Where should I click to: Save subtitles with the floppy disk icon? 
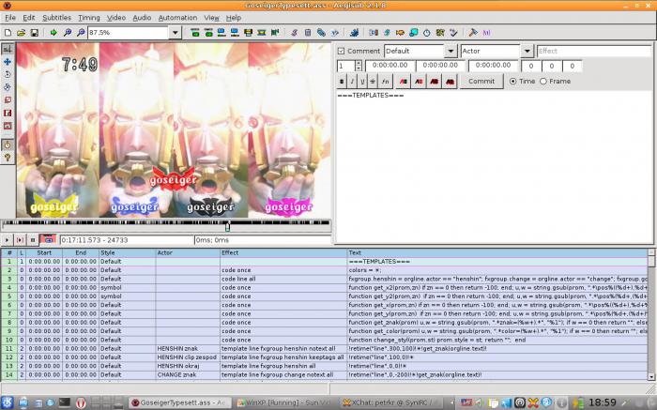35,33
